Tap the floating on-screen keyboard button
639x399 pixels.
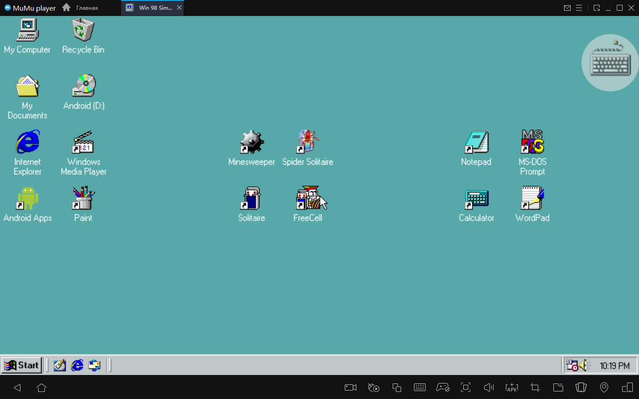[x=610, y=63]
